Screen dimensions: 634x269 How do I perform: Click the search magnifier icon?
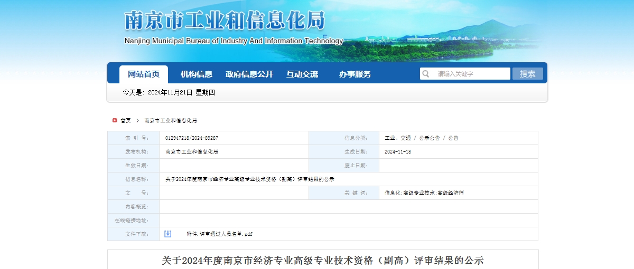tap(426, 74)
